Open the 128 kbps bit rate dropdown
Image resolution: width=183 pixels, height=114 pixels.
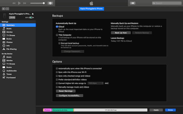coord(95,83)
